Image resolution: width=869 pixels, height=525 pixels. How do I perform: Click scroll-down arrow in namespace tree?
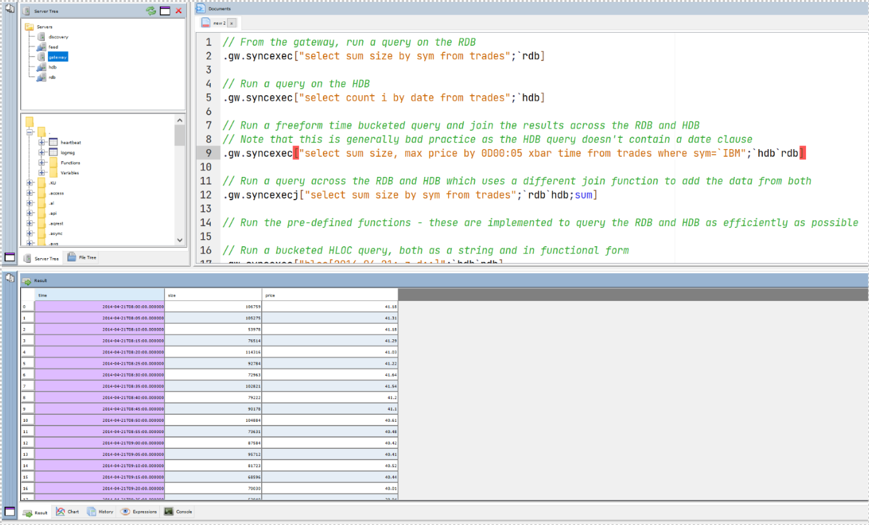click(x=180, y=240)
